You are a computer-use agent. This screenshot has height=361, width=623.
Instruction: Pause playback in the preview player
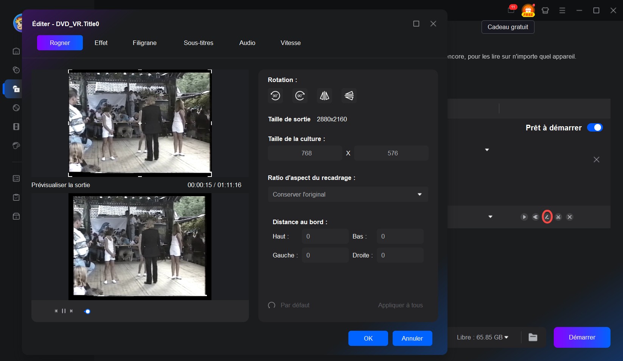pyautogui.click(x=64, y=311)
